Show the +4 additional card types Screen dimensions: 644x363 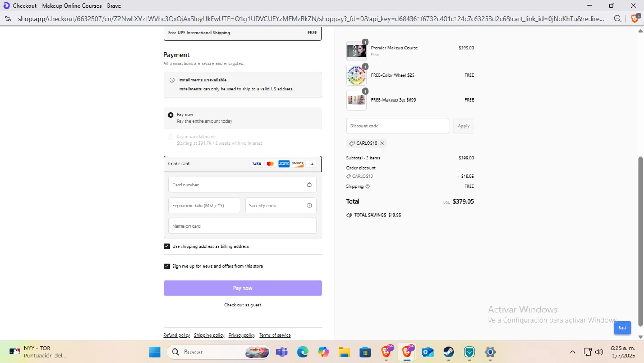311,164
